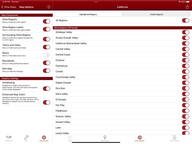The width and height of the screenshot is (192, 144).
Task: Select the Wine Regions gear icon
Action: click(139, 138)
